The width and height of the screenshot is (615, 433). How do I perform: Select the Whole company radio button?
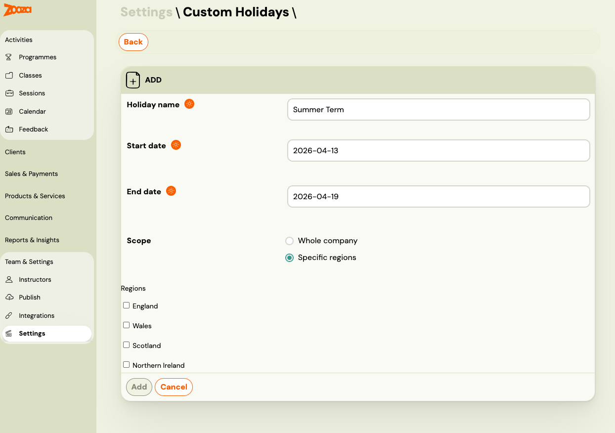tap(289, 241)
